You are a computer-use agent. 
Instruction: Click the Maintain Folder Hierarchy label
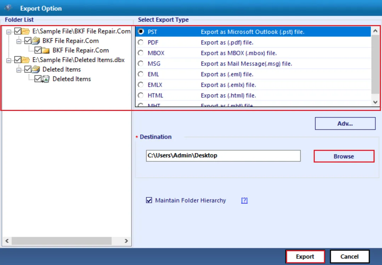[x=190, y=200]
